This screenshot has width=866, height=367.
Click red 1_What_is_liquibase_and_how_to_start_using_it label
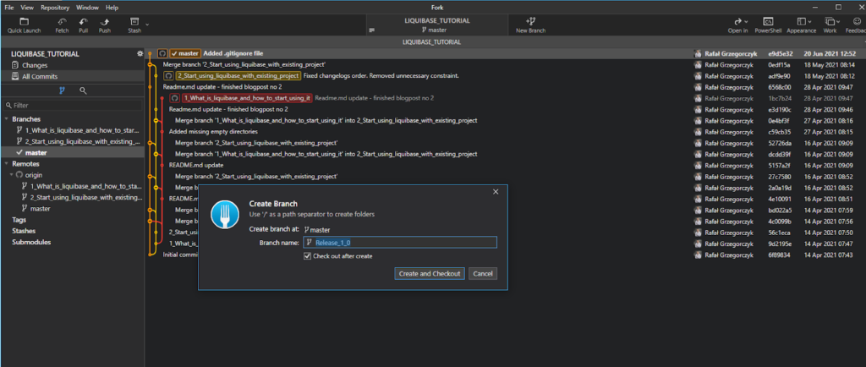click(x=248, y=98)
